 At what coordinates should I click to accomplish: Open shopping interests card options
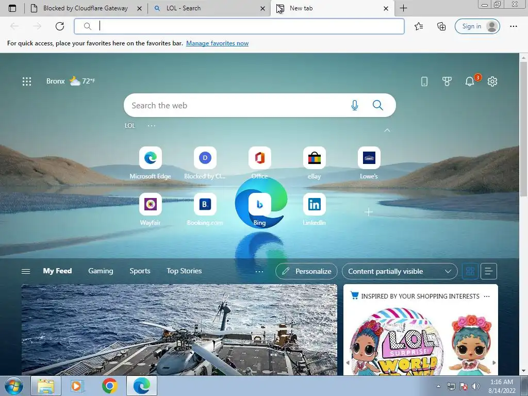click(x=487, y=296)
